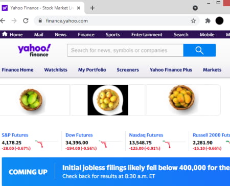230x186 pixels.
Task: Open the Nasdaq Futures link
Action: 146,135
